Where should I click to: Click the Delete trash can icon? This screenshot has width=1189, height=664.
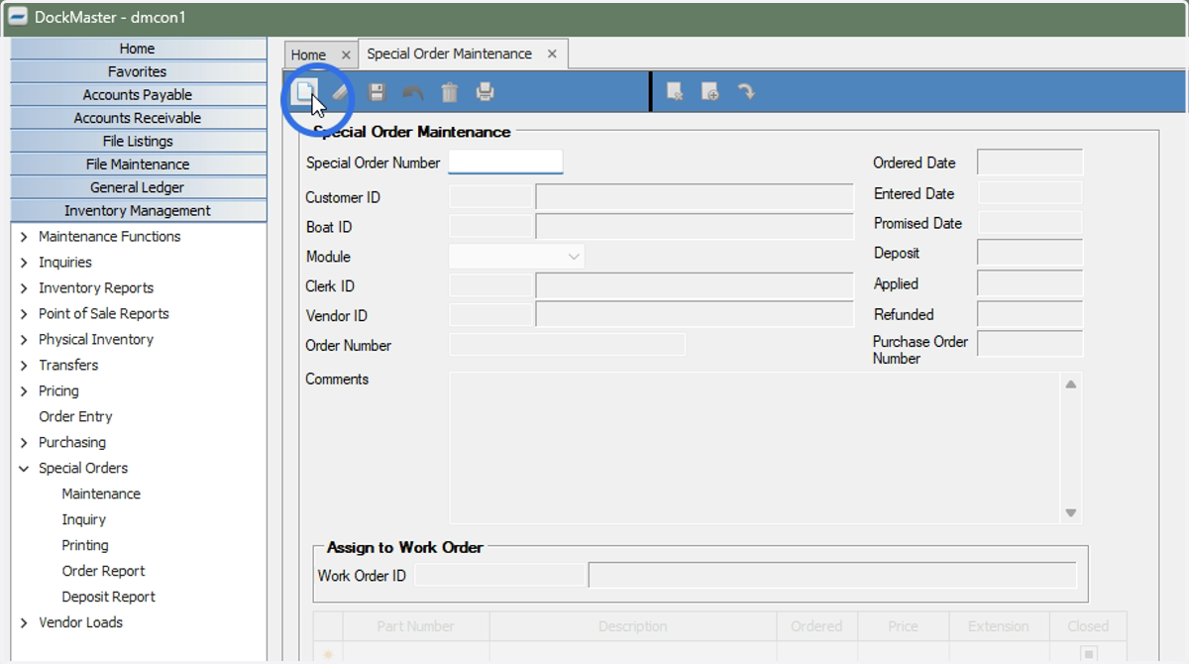450,92
